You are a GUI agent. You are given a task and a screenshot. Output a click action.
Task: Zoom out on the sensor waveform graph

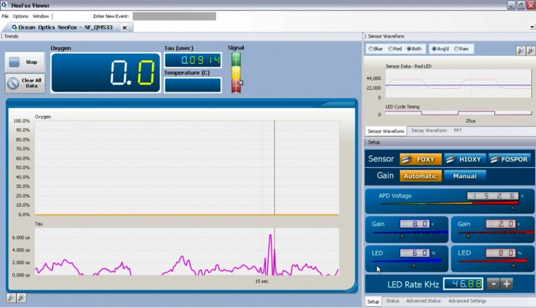click(520, 51)
